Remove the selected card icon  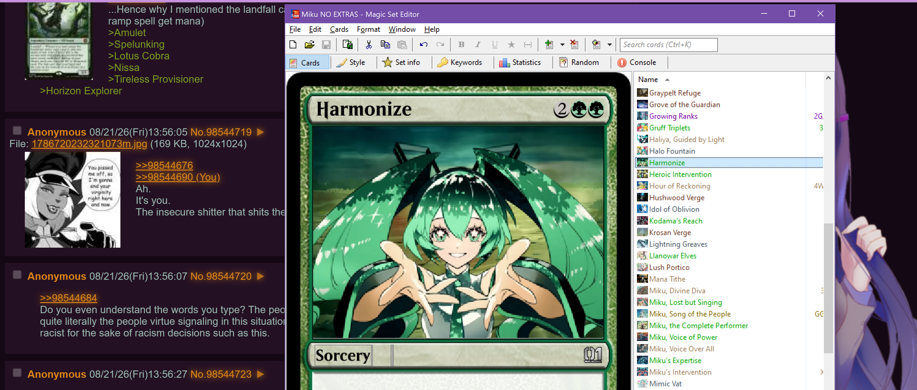point(574,44)
